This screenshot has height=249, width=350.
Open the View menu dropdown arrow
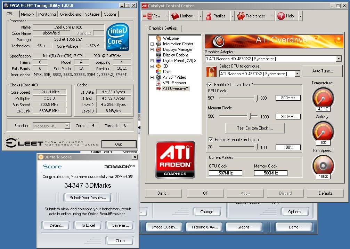click(167, 16)
